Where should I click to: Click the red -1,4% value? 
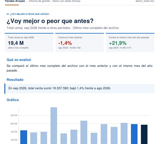click(65, 43)
